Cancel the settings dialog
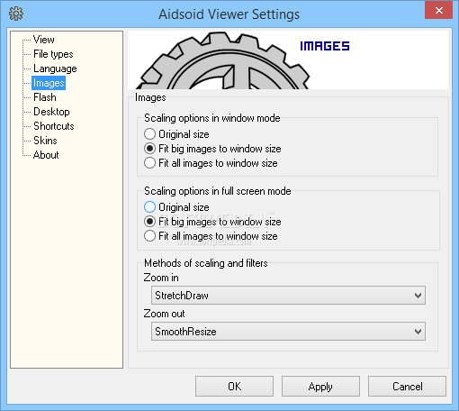The height and width of the screenshot is (411, 459). point(407,387)
